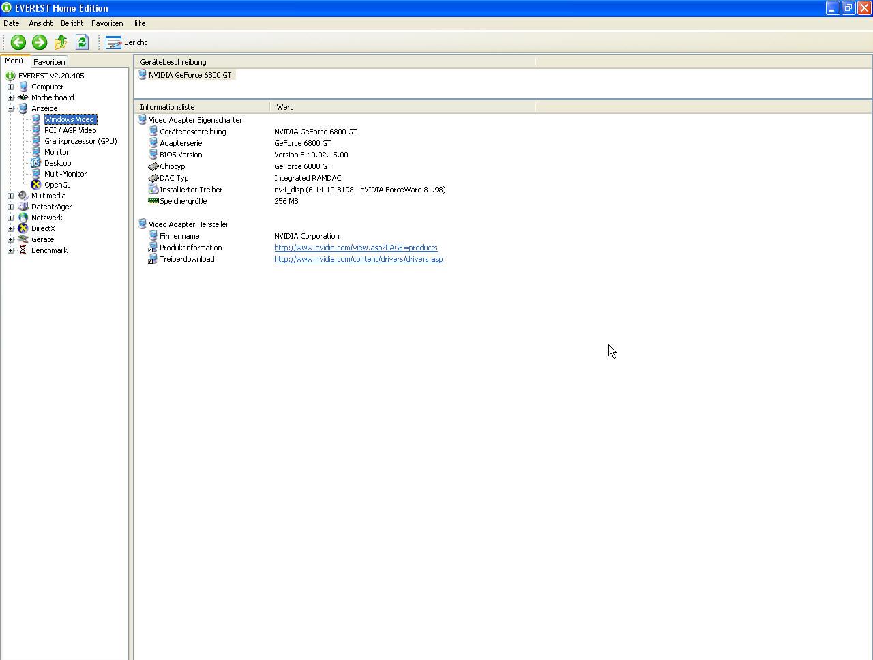Click the value 256 MB

286,201
